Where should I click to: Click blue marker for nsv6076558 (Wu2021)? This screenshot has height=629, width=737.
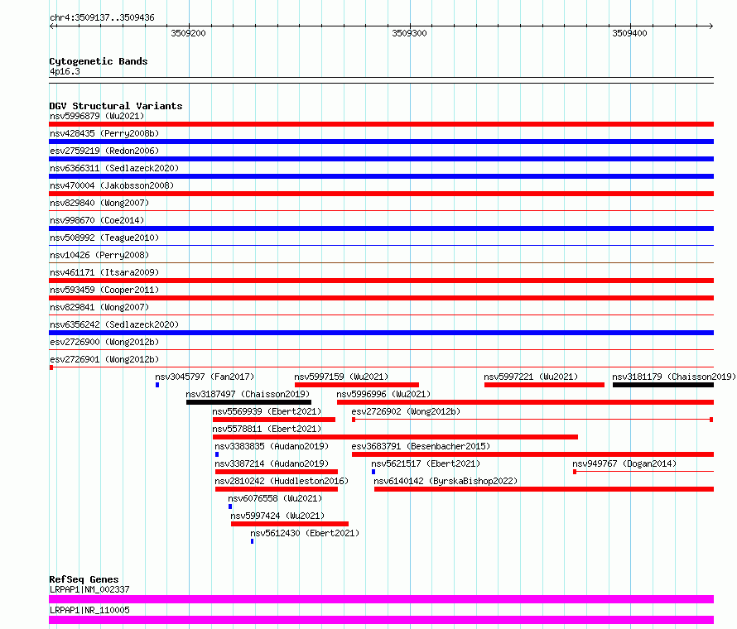(x=230, y=507)
